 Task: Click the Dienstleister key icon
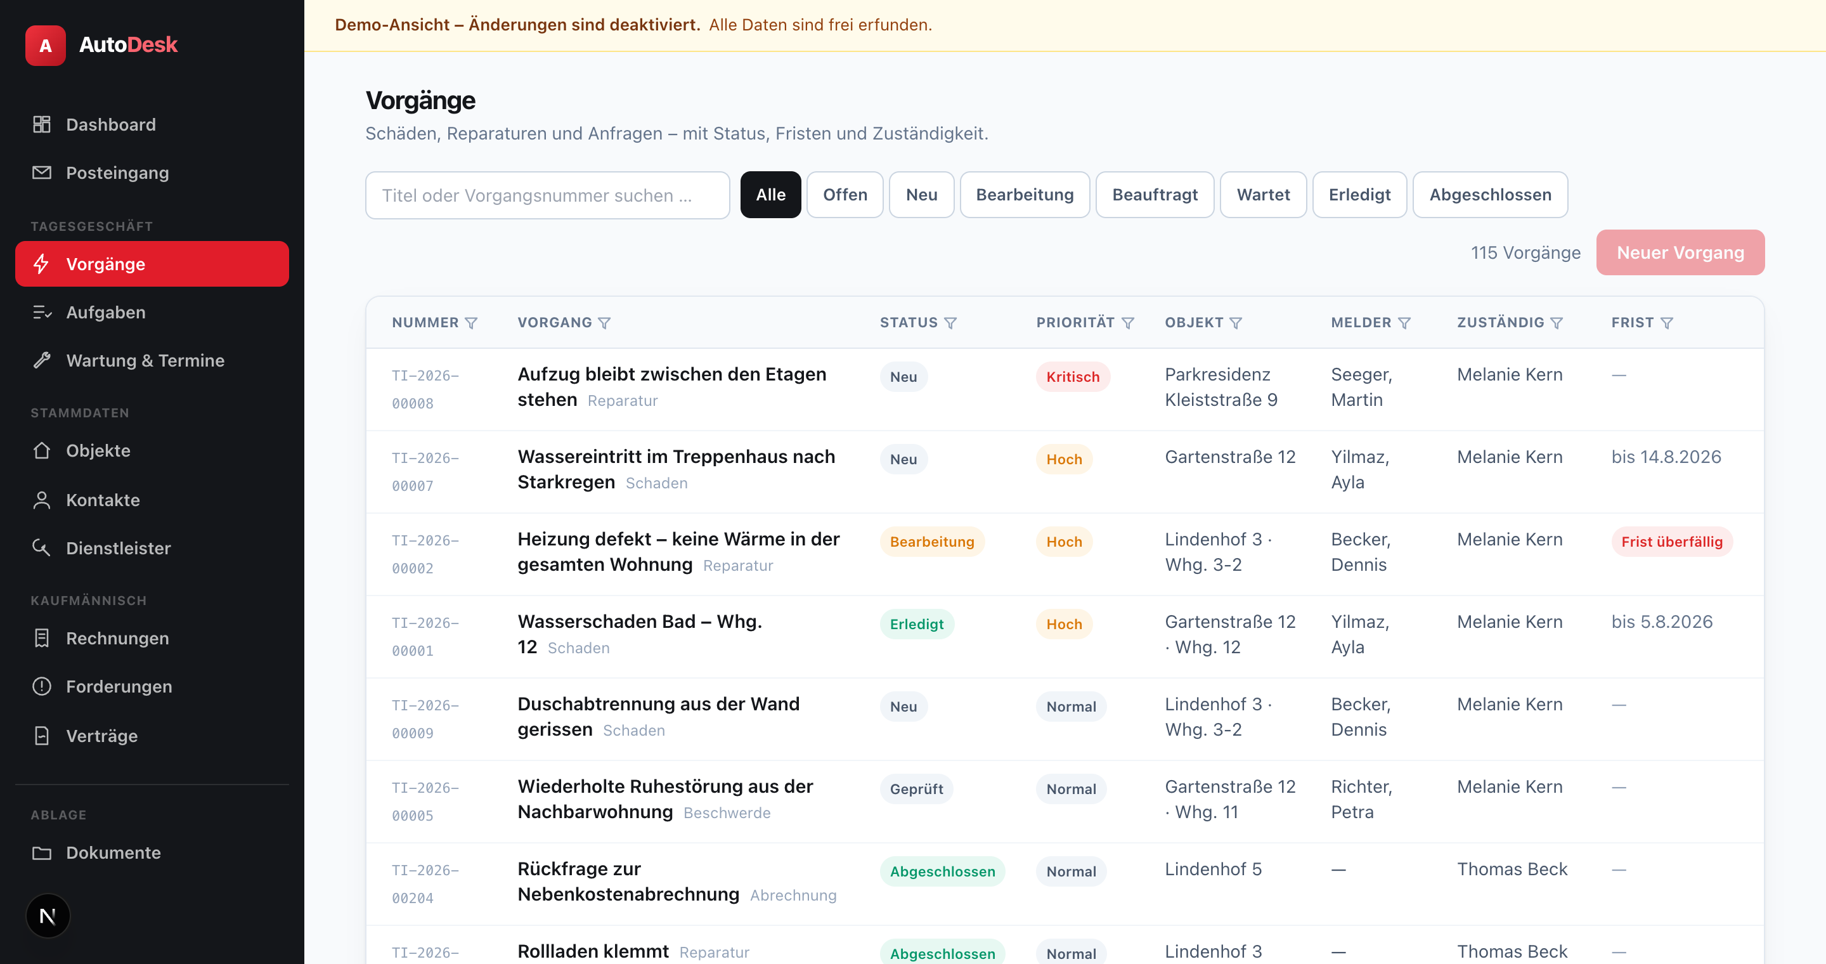[x=42, y=548]
